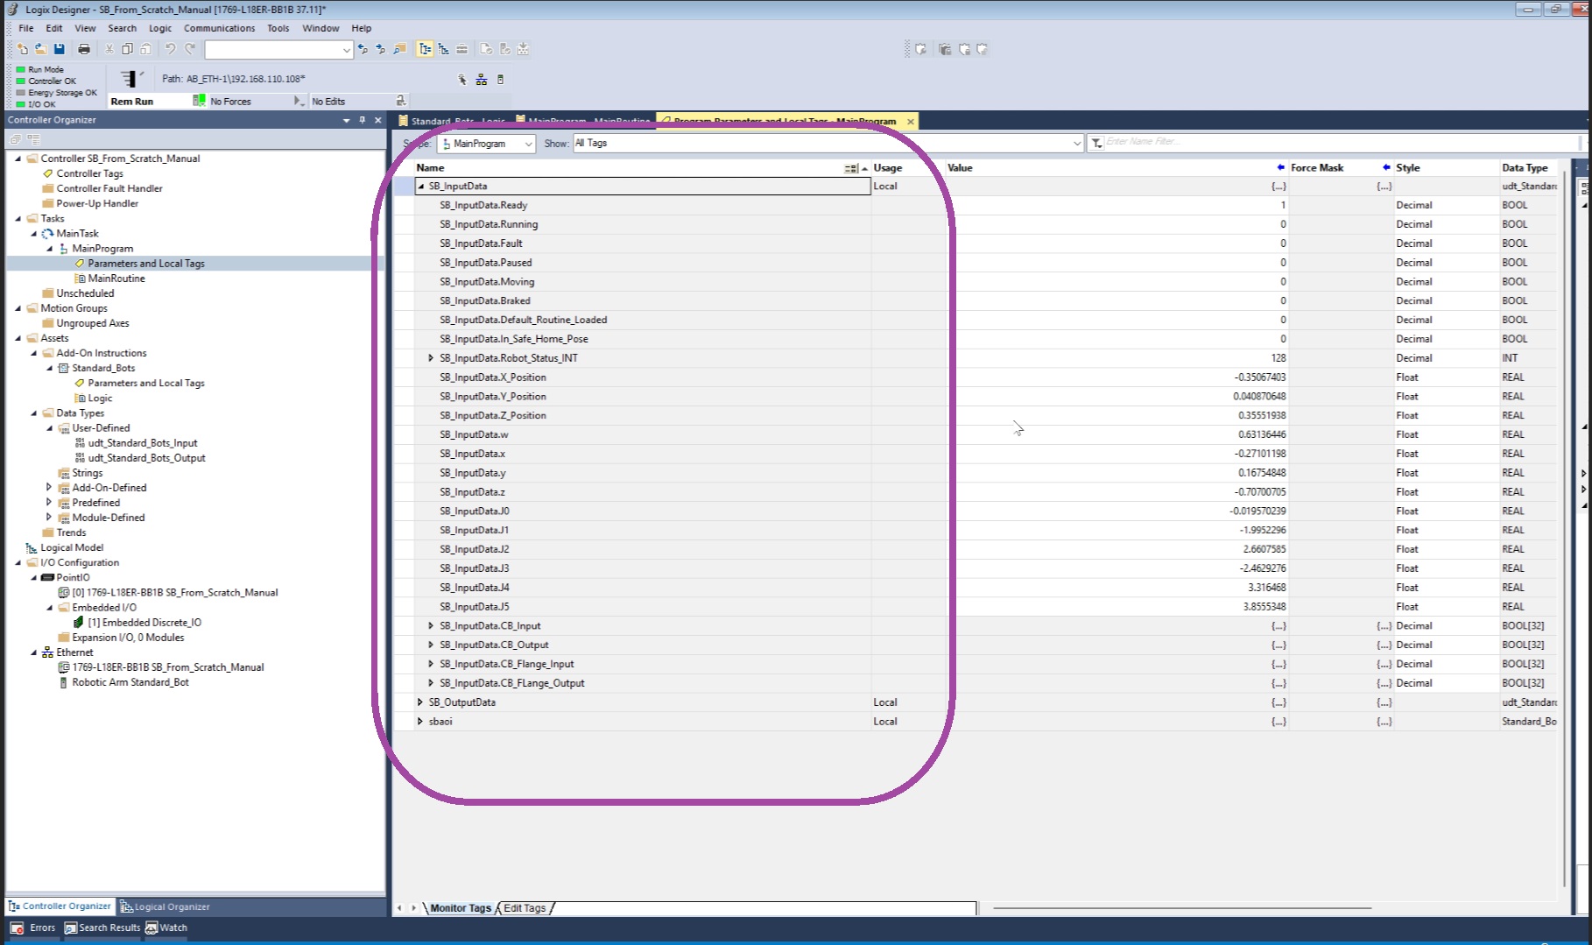Pin the Controller Organizer panel

coord(362,120)
